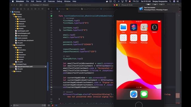Screen dimensions: 191x107
Task: Expand the Protocols folder
Action: (16, 19)
